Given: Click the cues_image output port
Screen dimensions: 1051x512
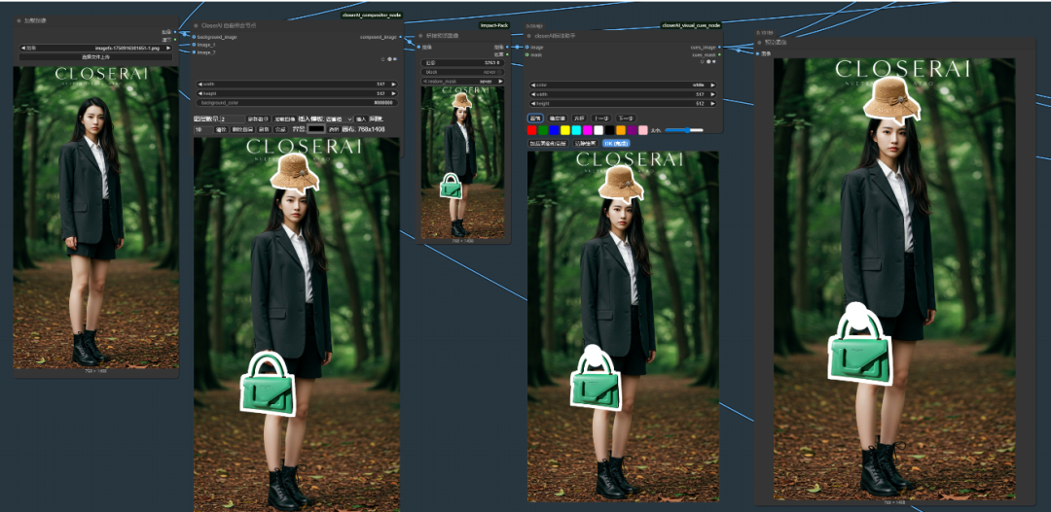Looking at the screenshot, I should tap(720, 48).
